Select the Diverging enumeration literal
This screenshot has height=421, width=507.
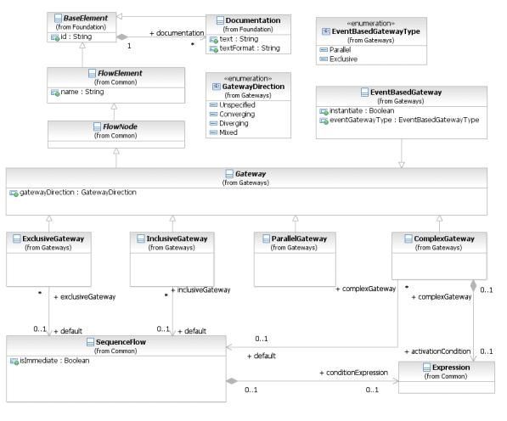click(234, 123)
